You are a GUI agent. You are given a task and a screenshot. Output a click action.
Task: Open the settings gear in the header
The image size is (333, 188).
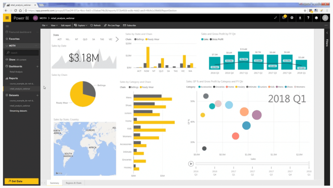click(x=292, y=18)
